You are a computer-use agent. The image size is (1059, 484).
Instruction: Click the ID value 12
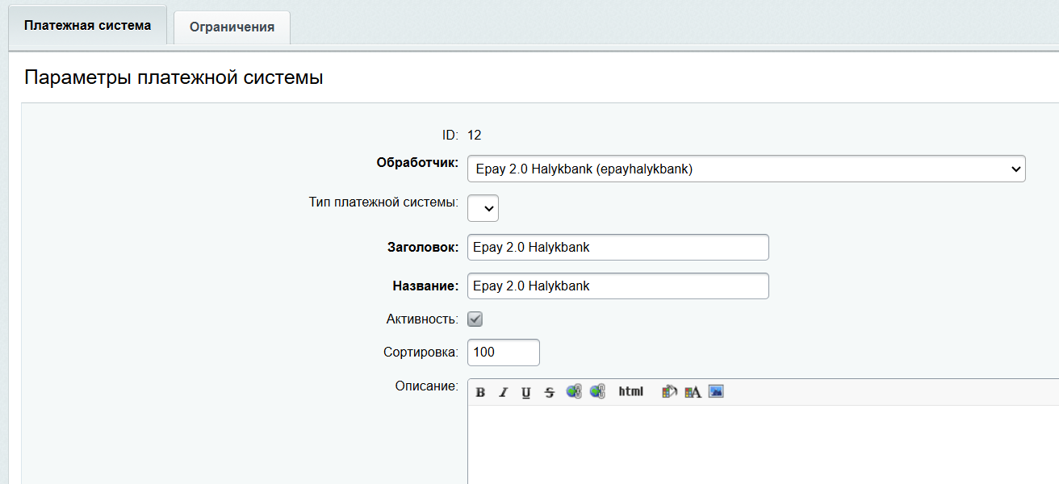475,136
